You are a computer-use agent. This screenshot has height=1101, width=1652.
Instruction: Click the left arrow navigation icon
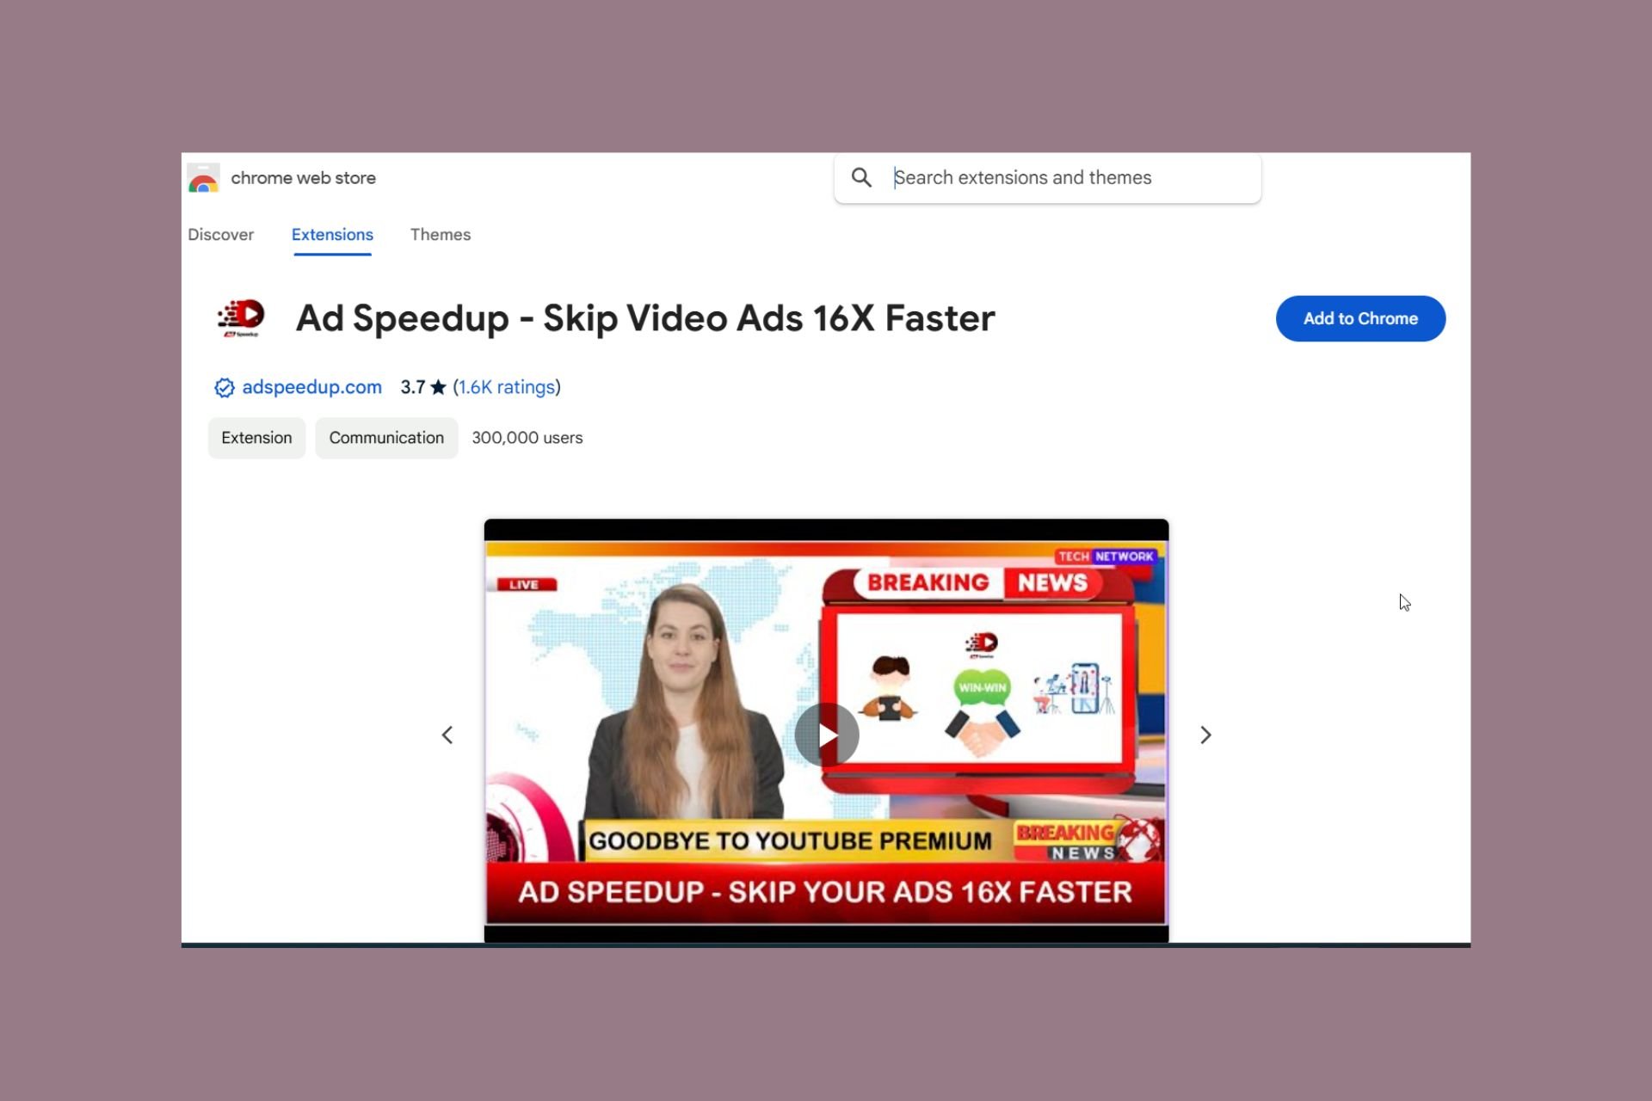[447, 734]
